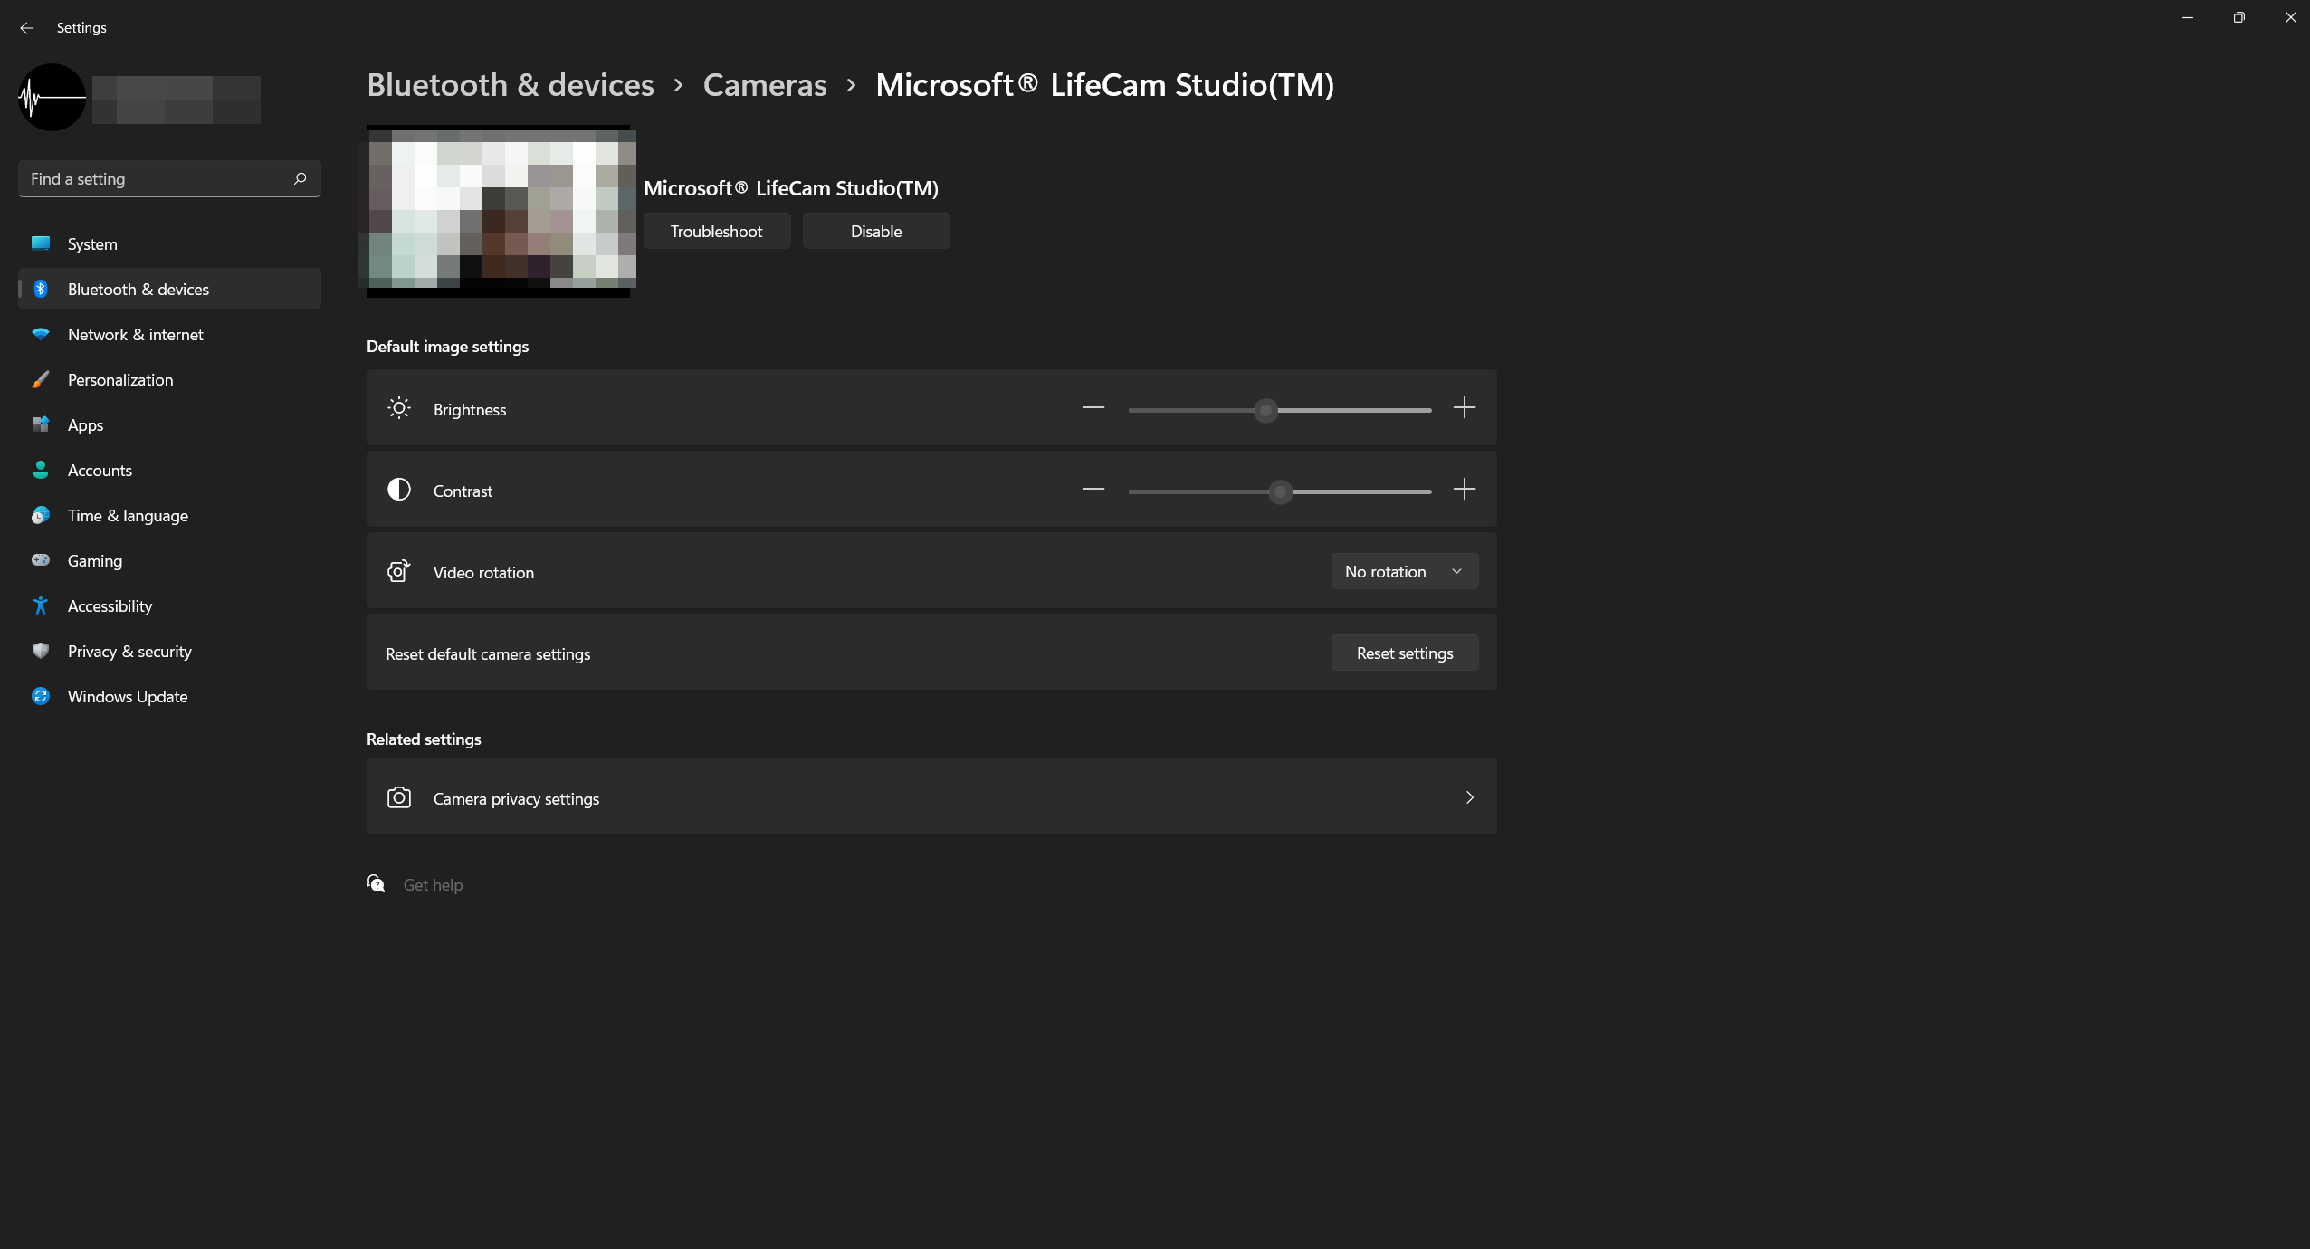Click the back arrow in Settings title bar
Viewport: 2310px width, 1249px height.
27,28
